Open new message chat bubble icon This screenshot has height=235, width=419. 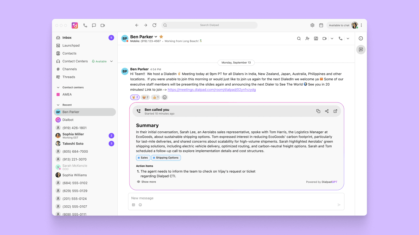(94, 25)
